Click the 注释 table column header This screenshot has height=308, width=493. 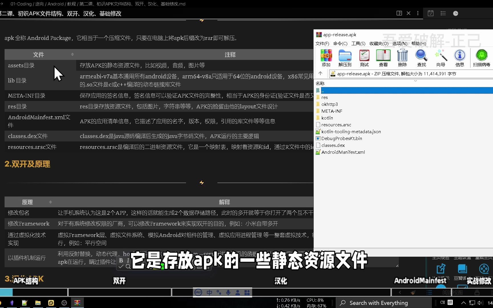click(x=230, y=54)
